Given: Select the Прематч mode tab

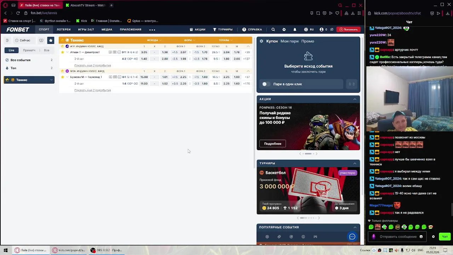Looking at the screenshot, I should click(x=29, y=50).
